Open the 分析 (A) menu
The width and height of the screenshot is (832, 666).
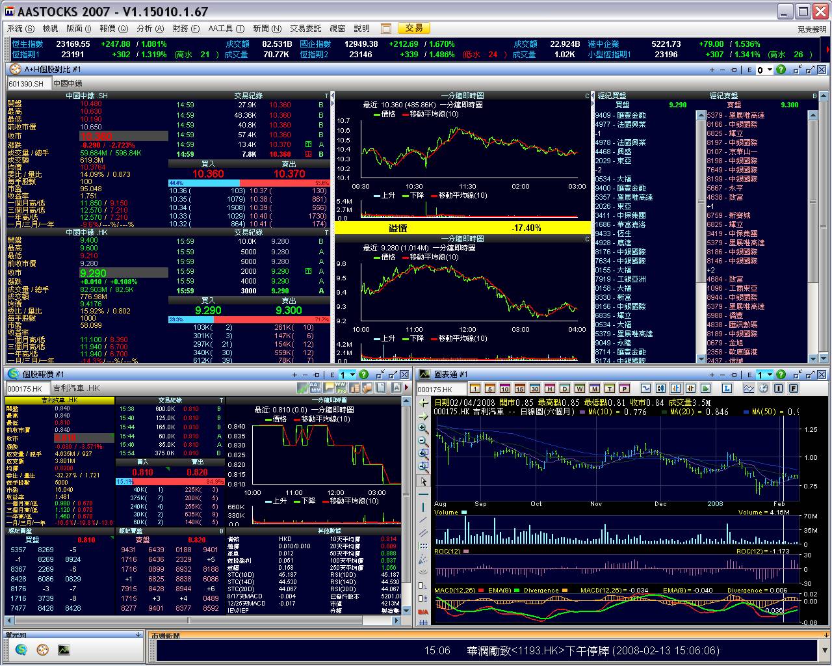click(151, 29)
